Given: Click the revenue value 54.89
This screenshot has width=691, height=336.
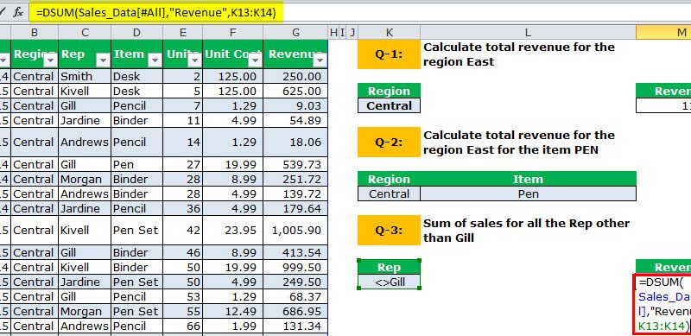Looking at the screenshot, I should [295, 120].
